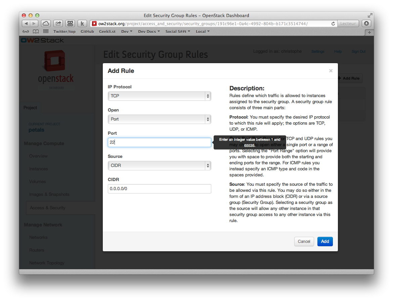
Task: Click the openstack dashboard logo
Action: click(56, 69)
